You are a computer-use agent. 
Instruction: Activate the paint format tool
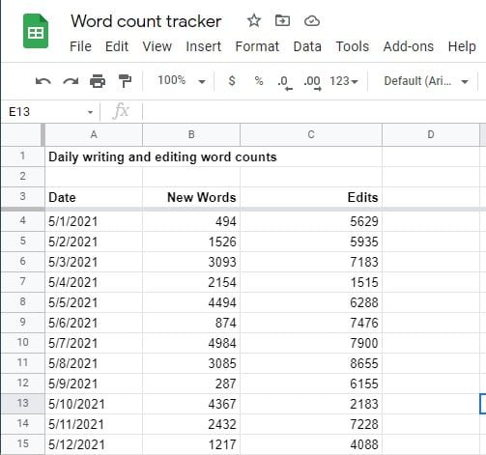pos(125,81)
